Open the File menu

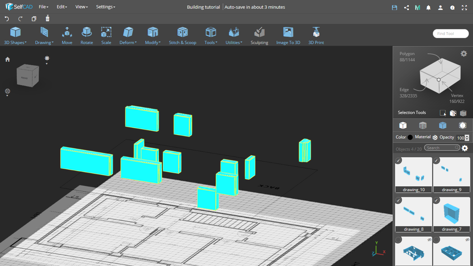click(x=44, y=7)
